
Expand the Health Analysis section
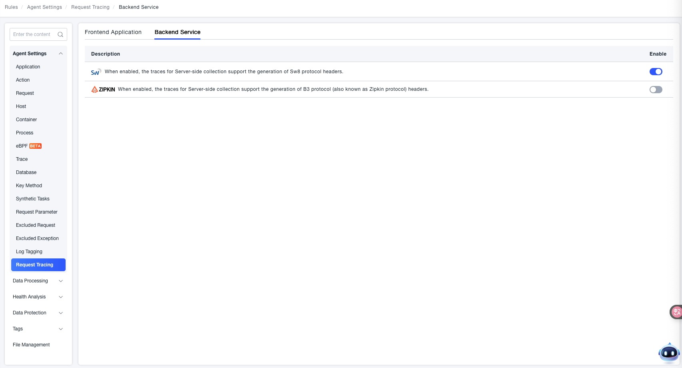tap(61, 297)
